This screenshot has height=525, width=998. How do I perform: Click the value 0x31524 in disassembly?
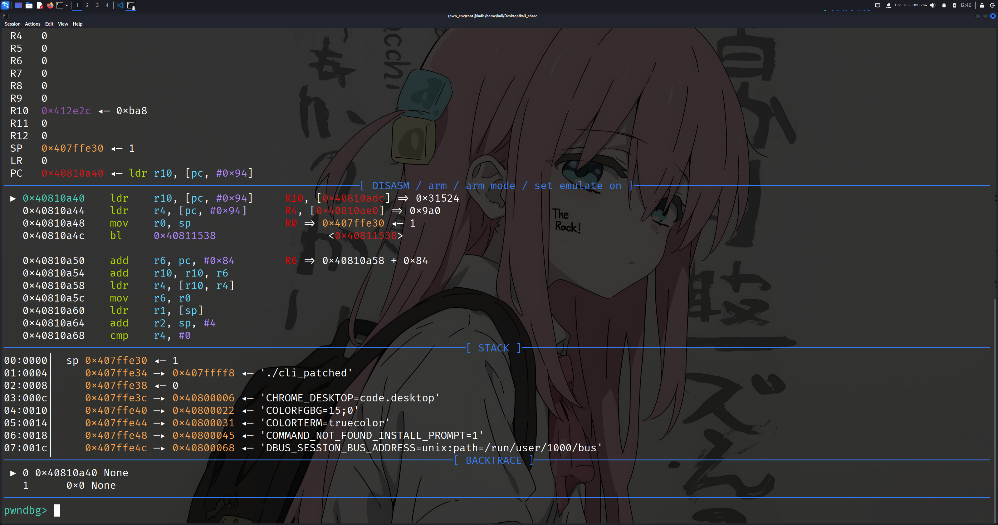(x=438, y=199)
